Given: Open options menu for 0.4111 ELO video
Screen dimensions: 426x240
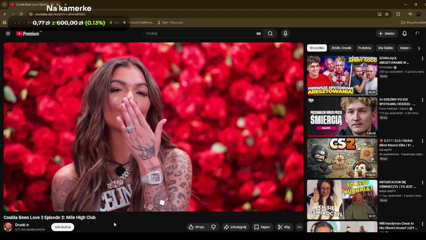Looking at the screenshot, I should (422, 141).
